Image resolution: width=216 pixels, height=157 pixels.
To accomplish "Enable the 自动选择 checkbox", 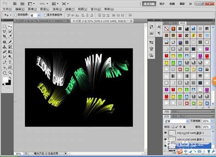I will 15,15.
